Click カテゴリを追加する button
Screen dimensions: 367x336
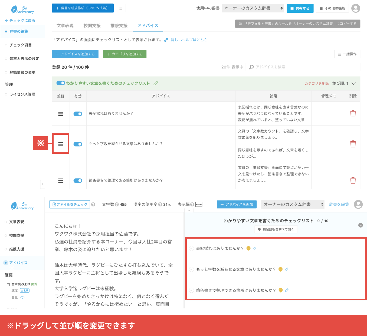tap(125, 54)
